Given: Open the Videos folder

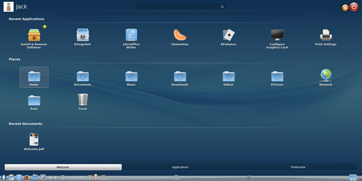Looking at the screenshot, I should click(x=229, y=78).
